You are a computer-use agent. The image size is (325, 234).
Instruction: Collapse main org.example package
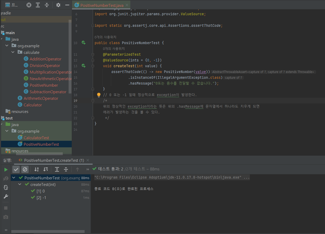pos(7,46)
